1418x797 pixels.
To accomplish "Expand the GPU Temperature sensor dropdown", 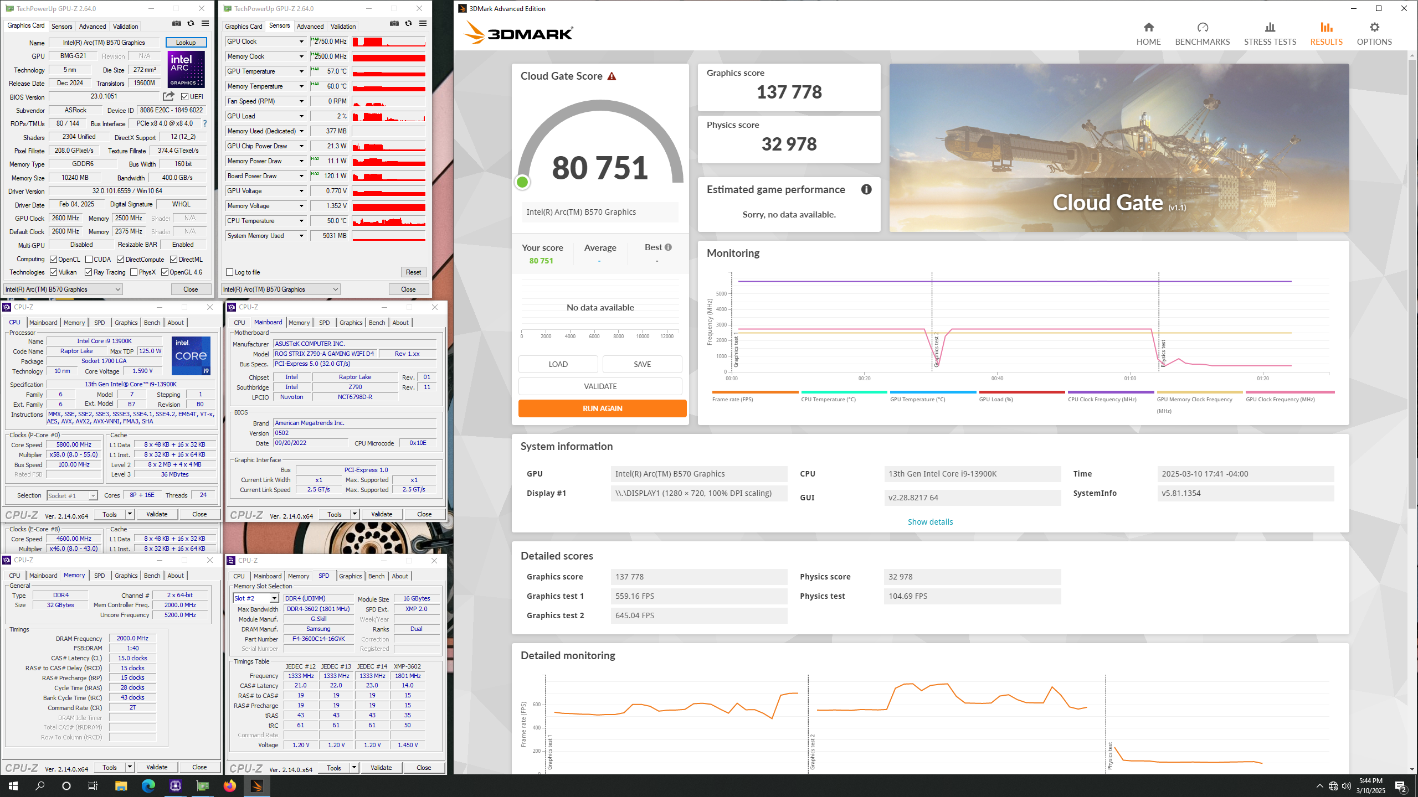I will coord(301,71).
